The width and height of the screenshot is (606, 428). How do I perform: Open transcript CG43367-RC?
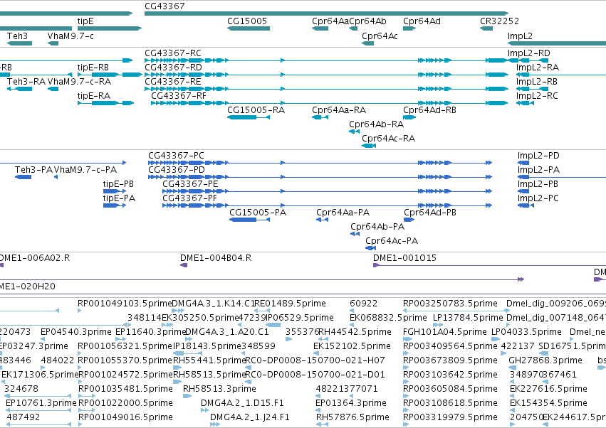pos(173,53)
